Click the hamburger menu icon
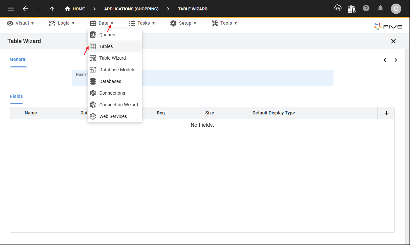Screen dimensions: 410x245 11,9
